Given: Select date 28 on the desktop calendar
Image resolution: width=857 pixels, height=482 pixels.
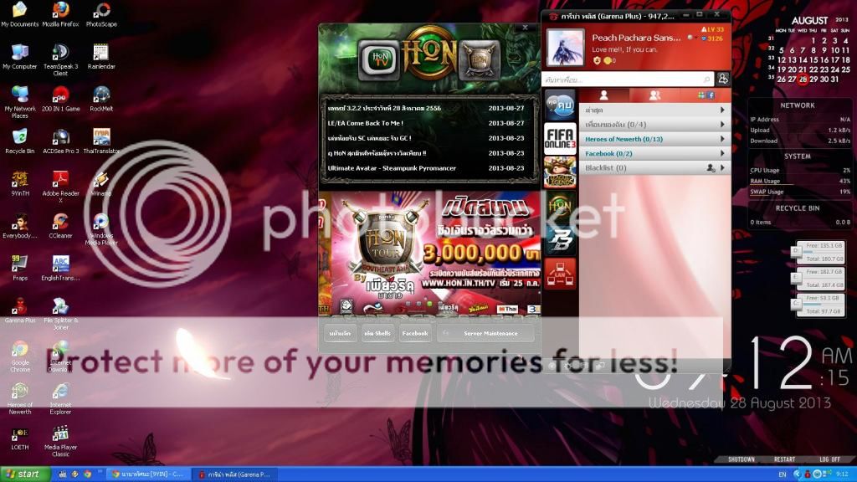Looking at the screenshot, I should pyautogui.click(x=803, y=79).
